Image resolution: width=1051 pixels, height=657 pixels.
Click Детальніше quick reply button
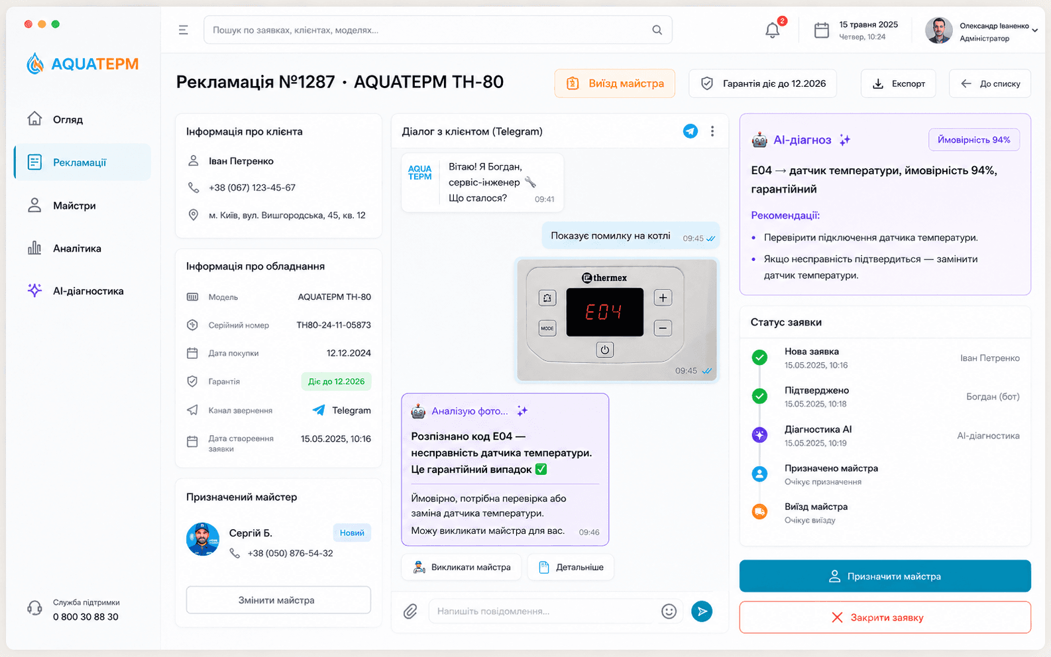[x=571, y=568]
